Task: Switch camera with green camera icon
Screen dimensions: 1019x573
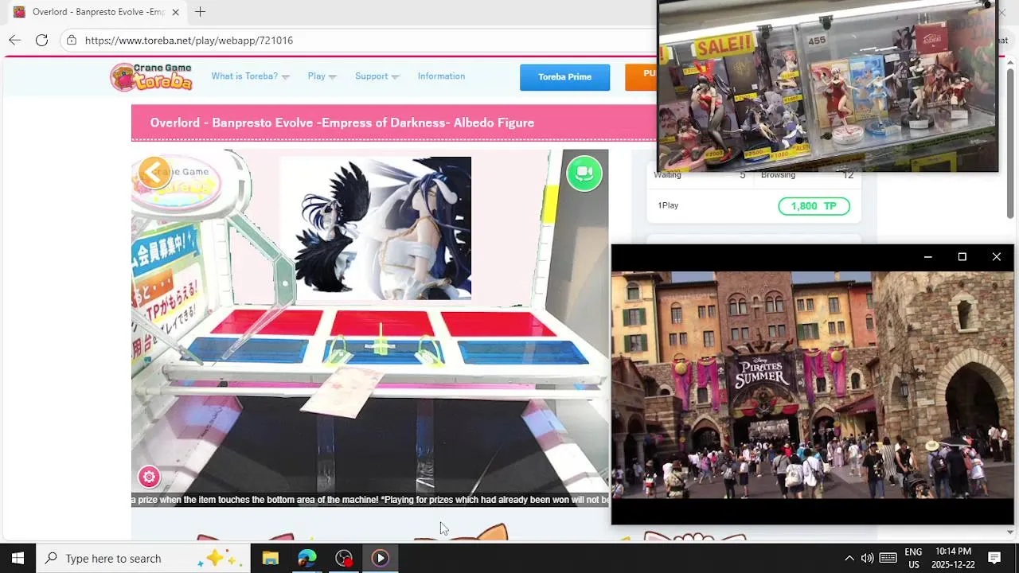Action: click(584, 173)
